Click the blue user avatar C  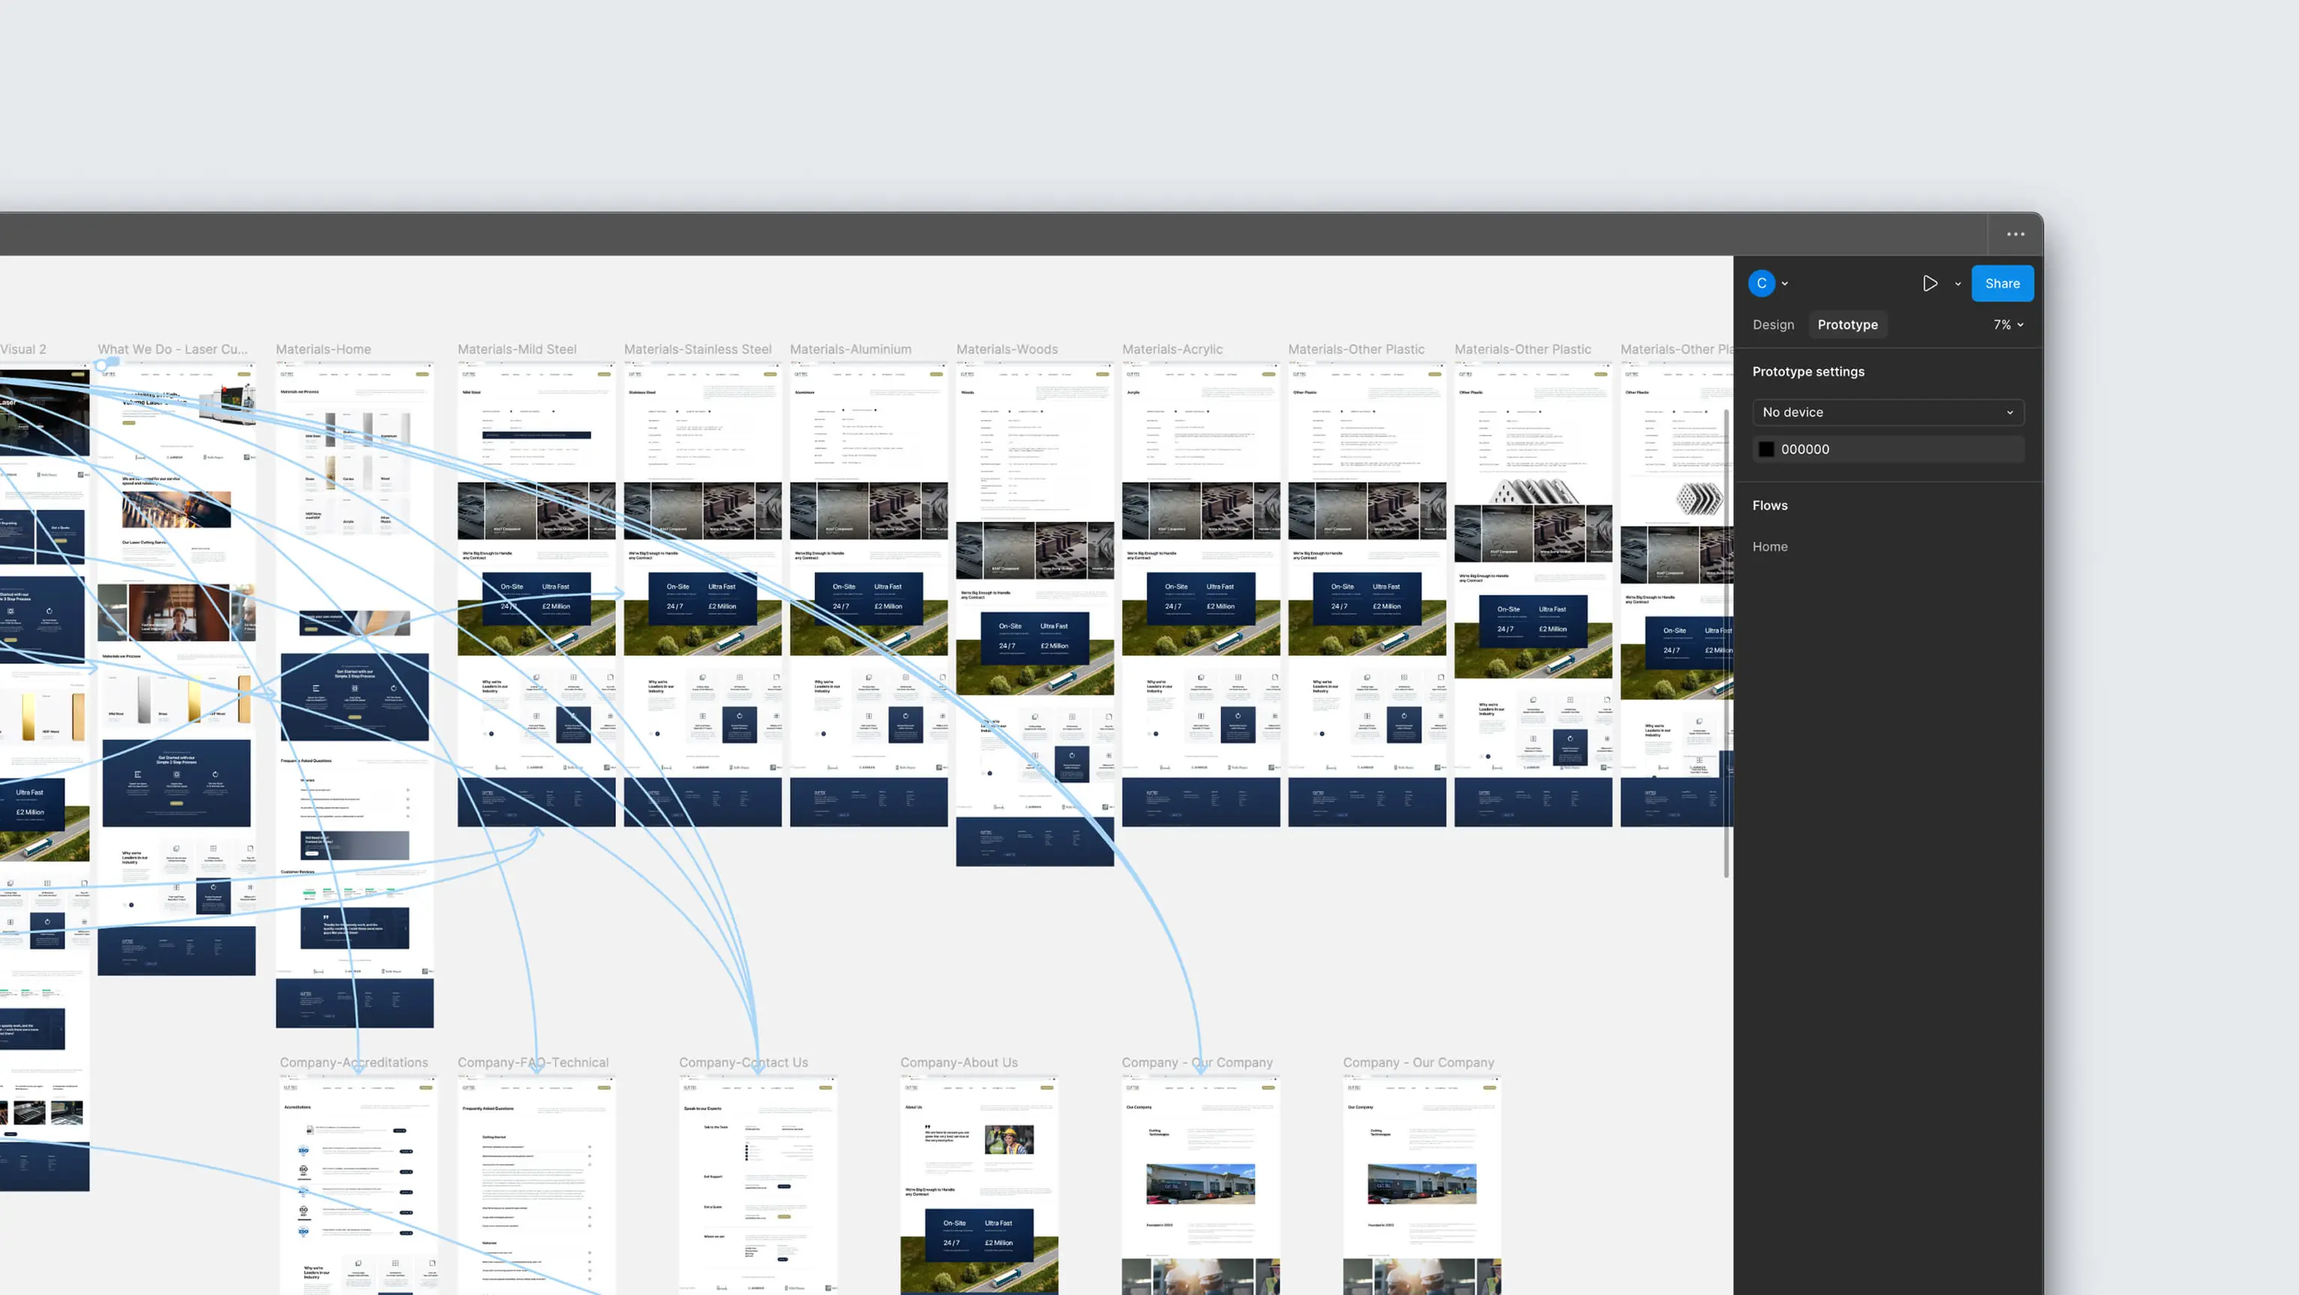click(1761, 284)
